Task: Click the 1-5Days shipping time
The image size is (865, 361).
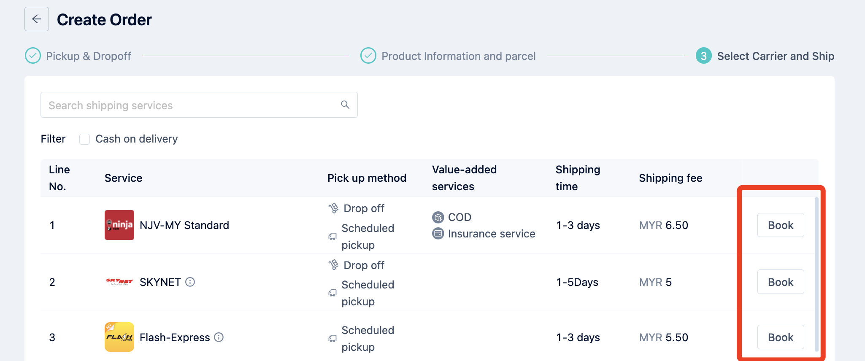Action: pyautogui.click(x=577, y=282)
